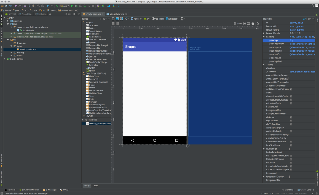
Task: Select SeekBar (Discrete) in Palette
Action: point(98,59)
